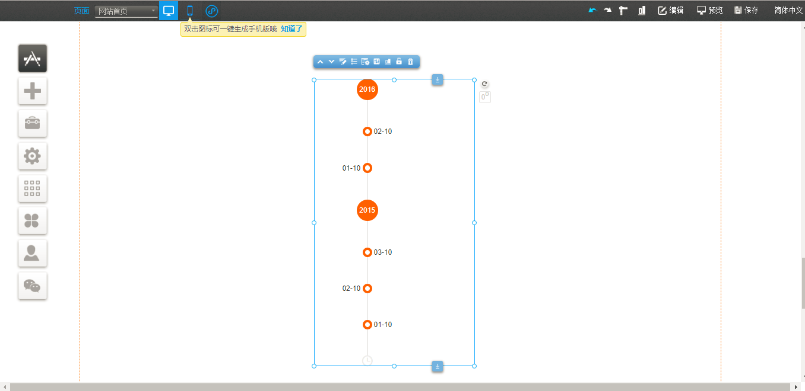Screen dimensions: 805x391
Task: Expand the 网站首页 page dropdown
Action: (126, 11)
